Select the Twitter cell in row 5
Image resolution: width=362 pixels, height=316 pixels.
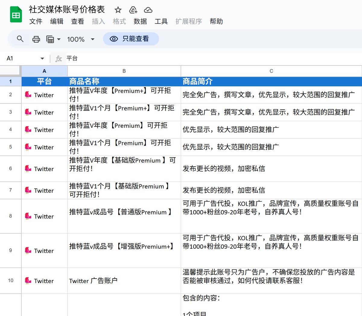tap(44, 147)
